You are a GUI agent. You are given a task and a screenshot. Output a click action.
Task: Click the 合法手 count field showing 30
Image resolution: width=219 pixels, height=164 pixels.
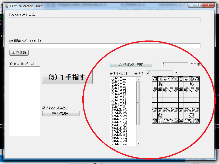tap(159, 73)
